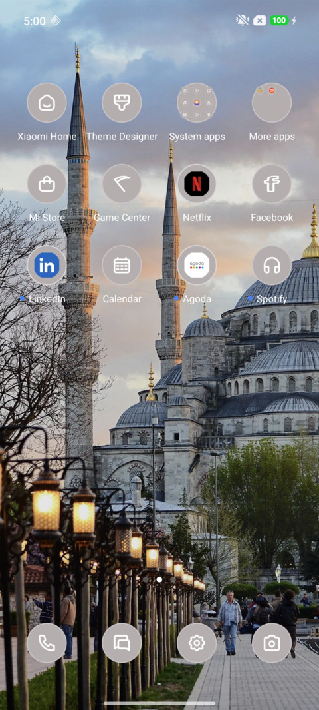319x710 pixels.
Task: Tap the "Spotify" label text
Action: coord(272,299)
